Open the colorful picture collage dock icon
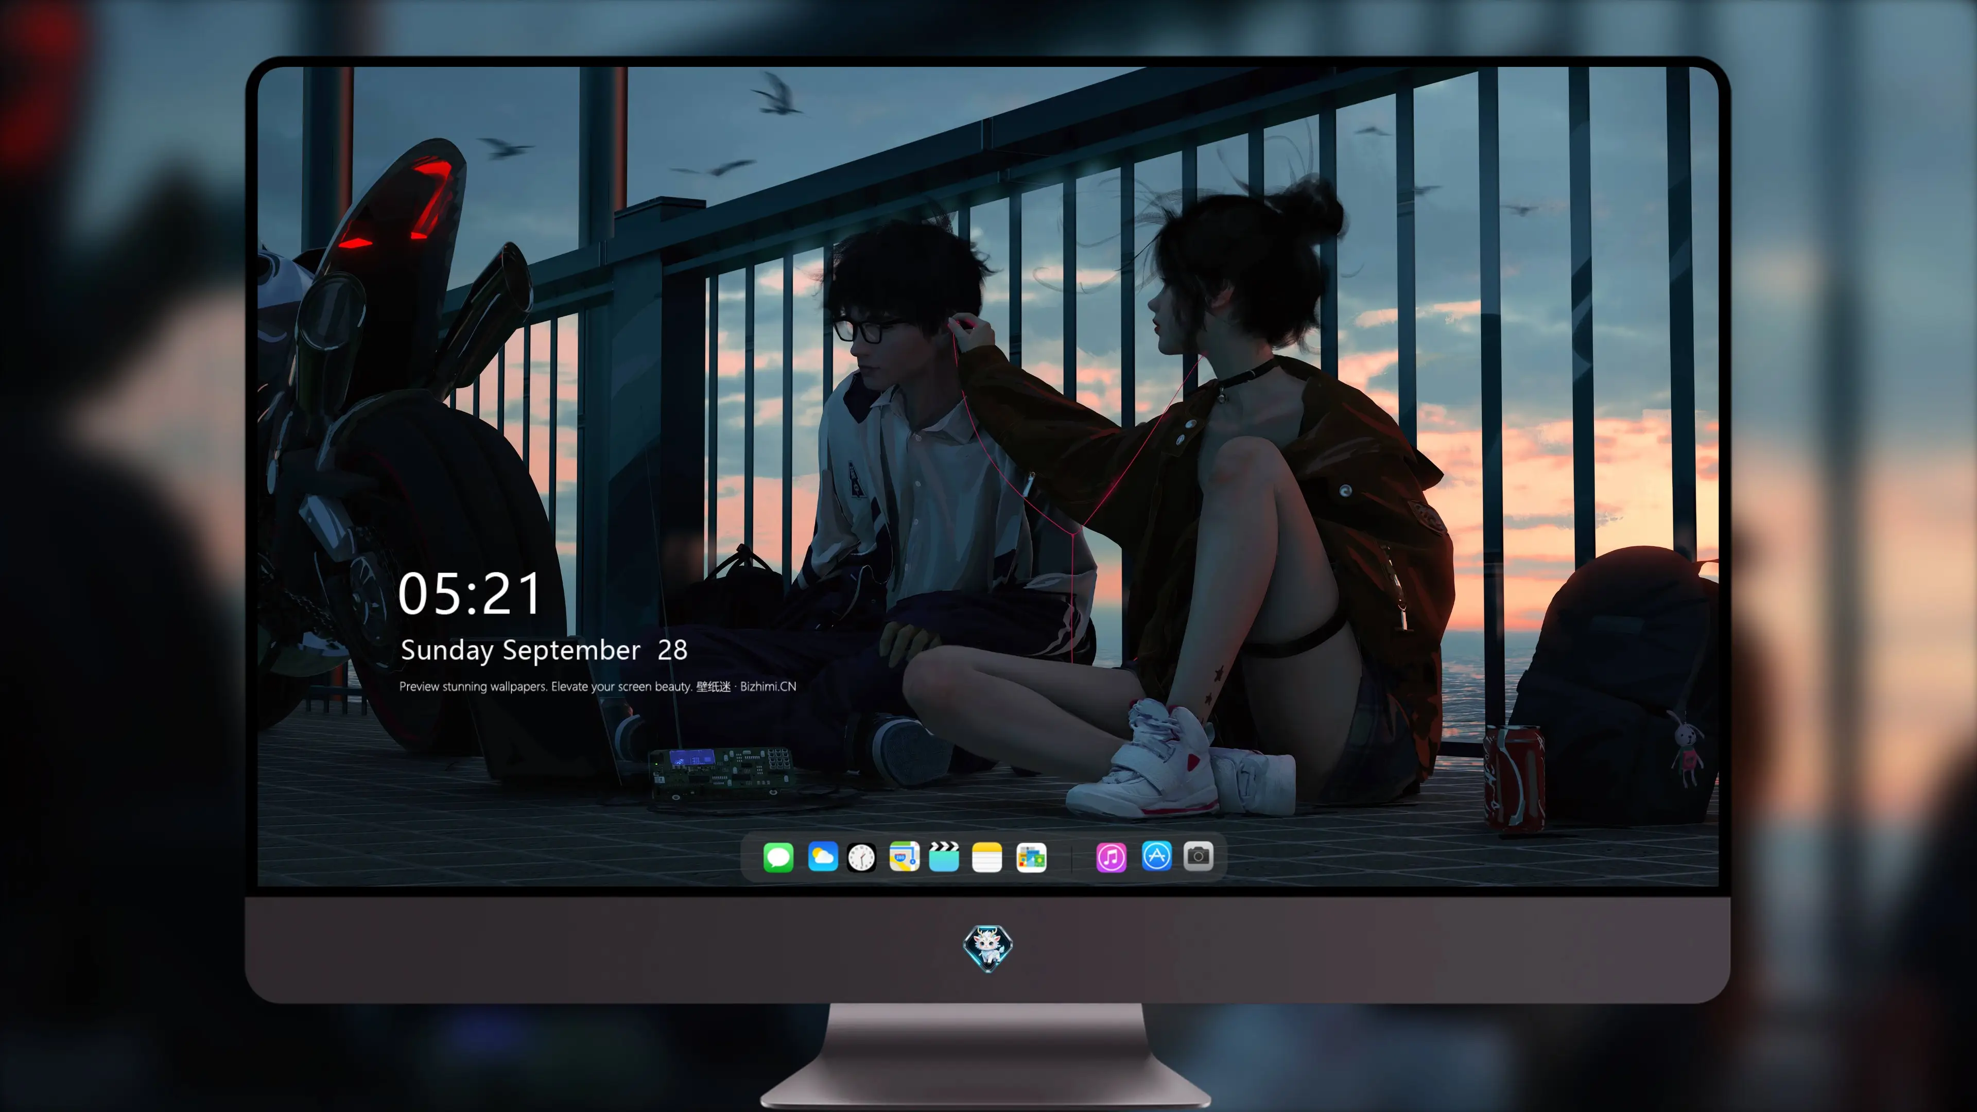 1031,857
